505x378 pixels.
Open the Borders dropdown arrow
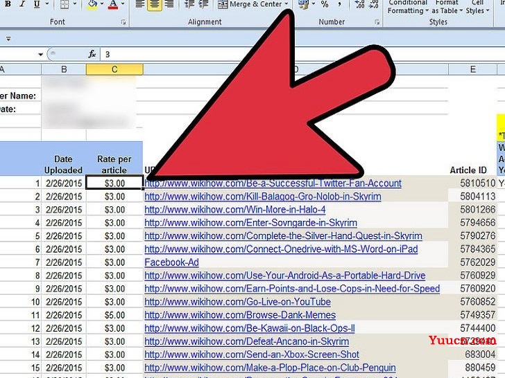tap(75, 4)
